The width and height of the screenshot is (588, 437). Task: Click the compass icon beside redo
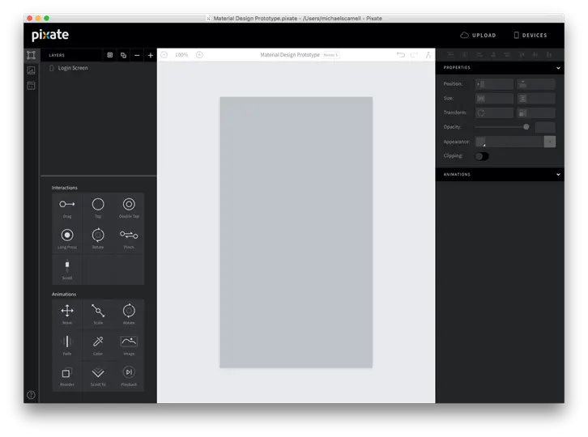pos(428,55)
